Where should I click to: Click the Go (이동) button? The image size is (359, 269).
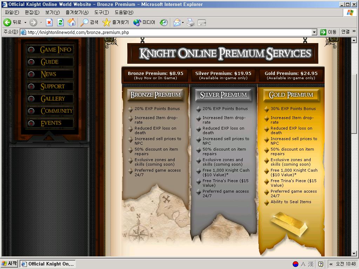328,32
